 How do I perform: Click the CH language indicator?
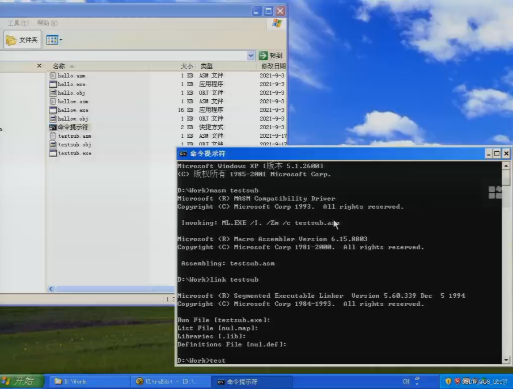pos(406,381)
